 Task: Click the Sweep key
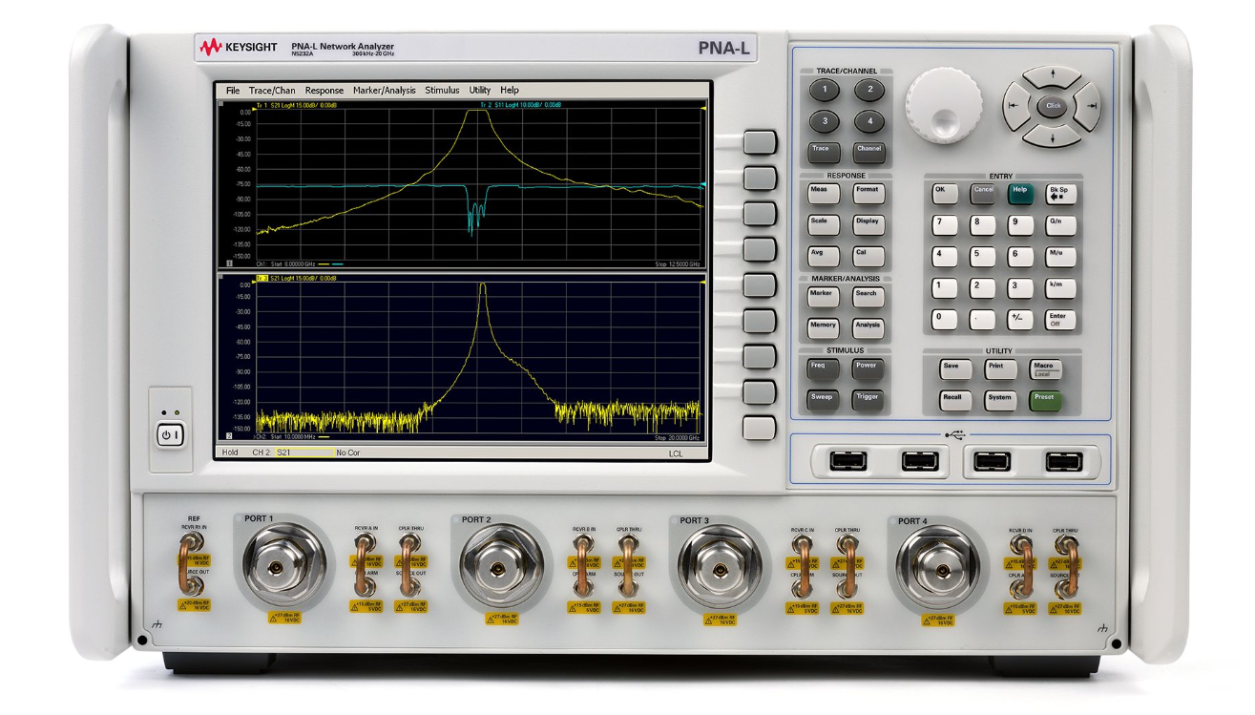822,400
